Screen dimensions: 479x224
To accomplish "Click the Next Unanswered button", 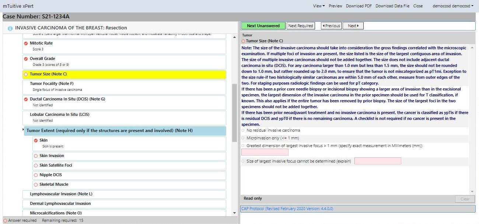I will pyautogui.click(x=263, y=26).
